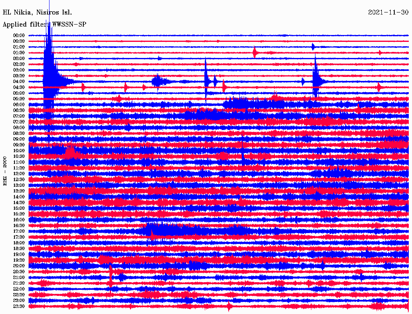Select the 00:00 time label
412x314 pixels.
point(19,35)
